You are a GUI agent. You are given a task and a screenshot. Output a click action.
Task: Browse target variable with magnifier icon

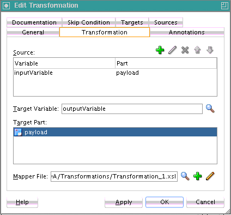click(210, 109)
